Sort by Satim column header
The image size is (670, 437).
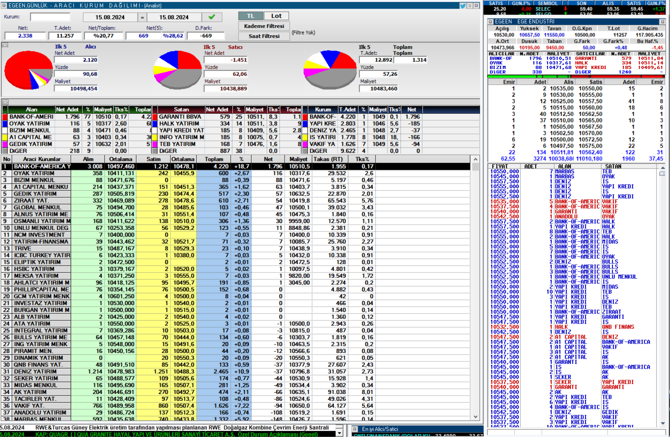point(153,159)
